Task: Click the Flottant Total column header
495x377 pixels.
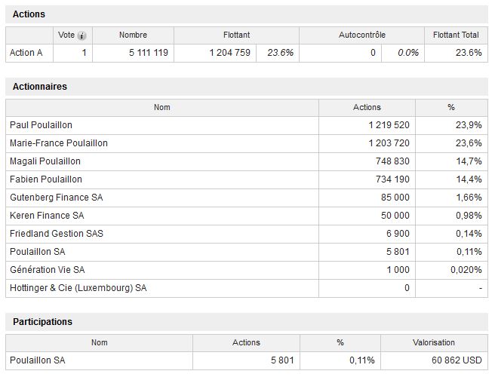Action: pyautogui.click(x=456, y=35)
